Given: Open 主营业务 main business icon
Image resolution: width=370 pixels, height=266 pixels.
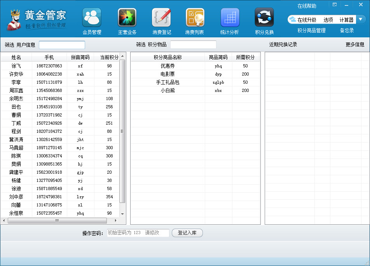Looking at the screenshot, I should 127,18.
